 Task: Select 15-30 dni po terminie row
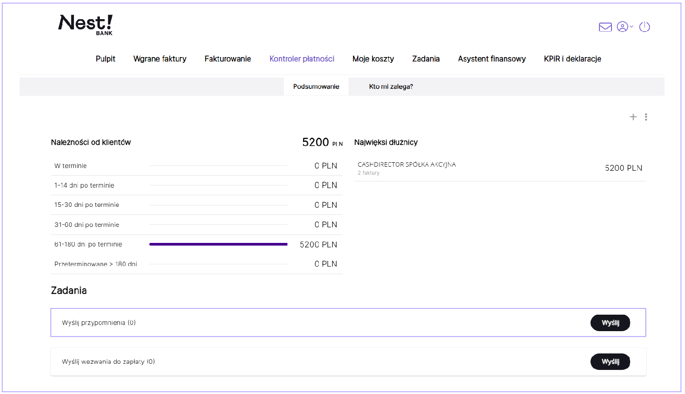(197, 205)
